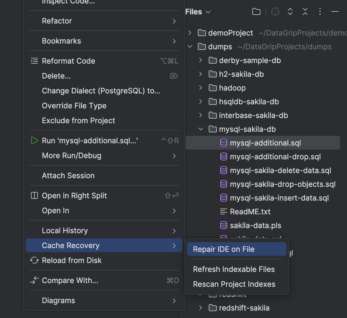The image size is (347, 318).
Task: Click the Reformat Code icon in context menu
Action: click(34, 61)
